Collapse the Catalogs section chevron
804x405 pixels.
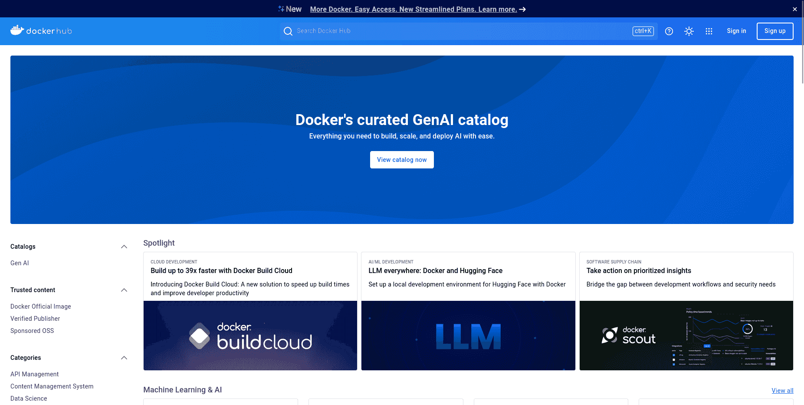[124, 247]
